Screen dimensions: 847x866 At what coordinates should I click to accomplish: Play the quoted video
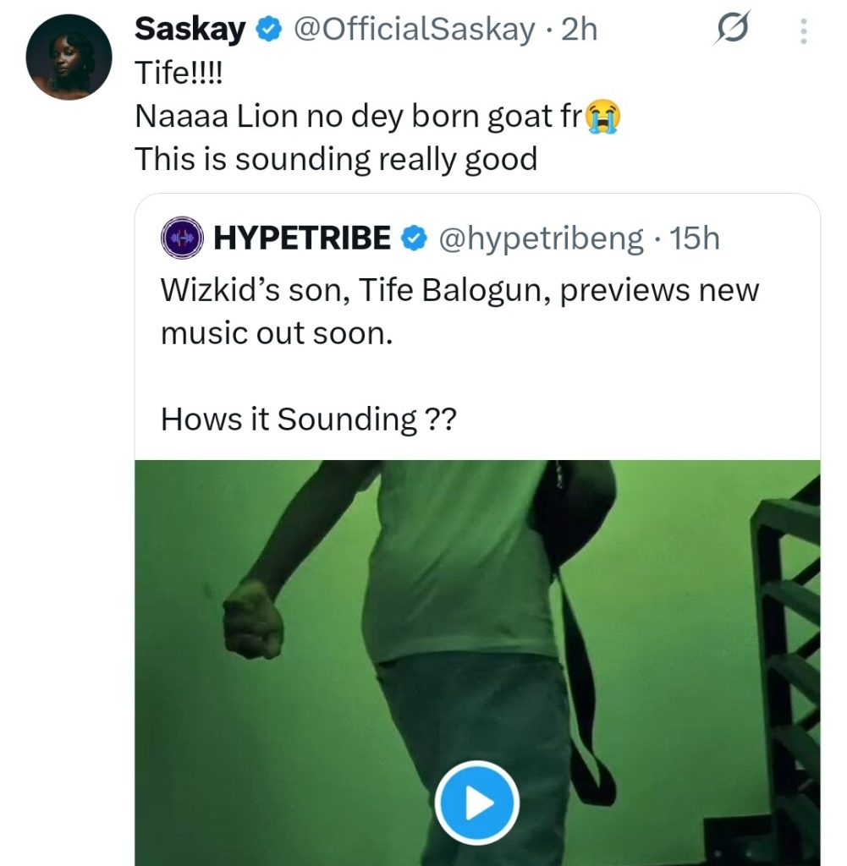476,803
